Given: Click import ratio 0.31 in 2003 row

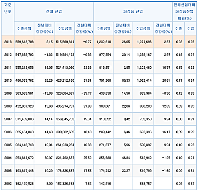Looking at the screenshot, I should click(191, 171).
